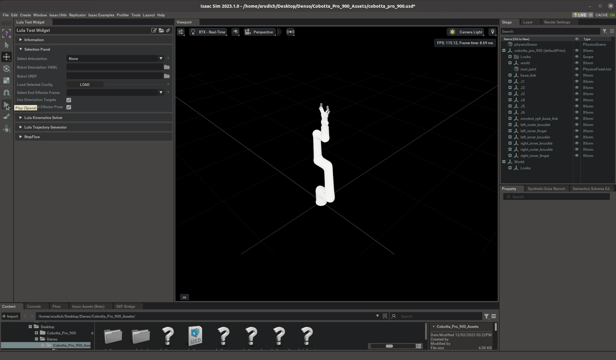616x360 pixels.
Task: Switch to Render Settings tab
Action: click(x=557, y=22)
